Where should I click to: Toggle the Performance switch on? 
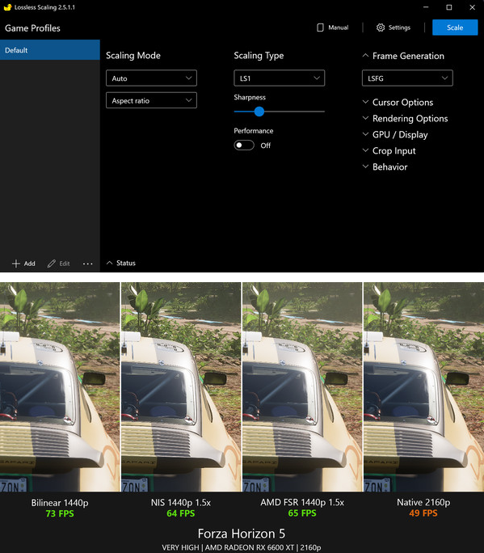tap(244, 146)
